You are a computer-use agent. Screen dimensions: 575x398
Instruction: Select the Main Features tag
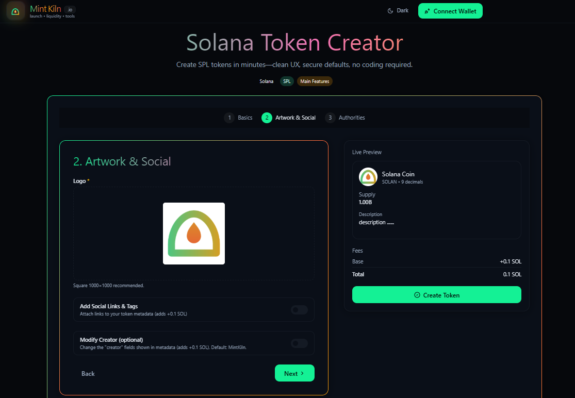[x=315, y=81]
